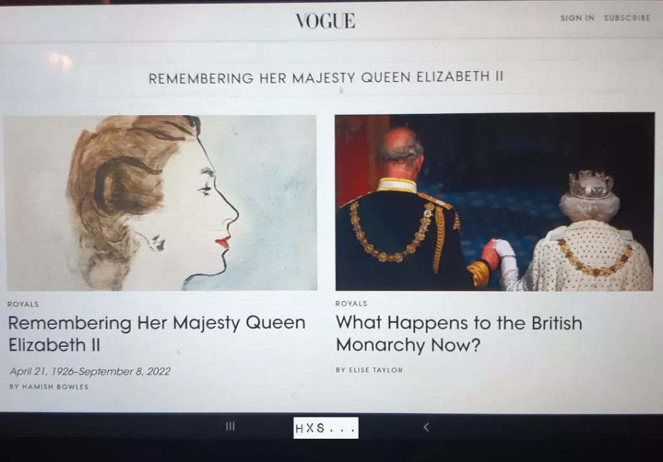The width and height of the screenshot is (663, 462).
Task: Click the section banner 'REMEMBERING HER MAJESTY QUEEN ELIZABETH II'
Action: tap(326, 78)
